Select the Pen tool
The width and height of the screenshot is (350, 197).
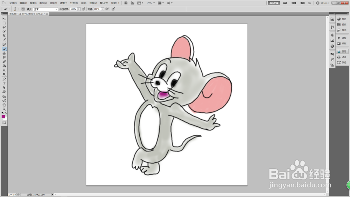[4, 79]
